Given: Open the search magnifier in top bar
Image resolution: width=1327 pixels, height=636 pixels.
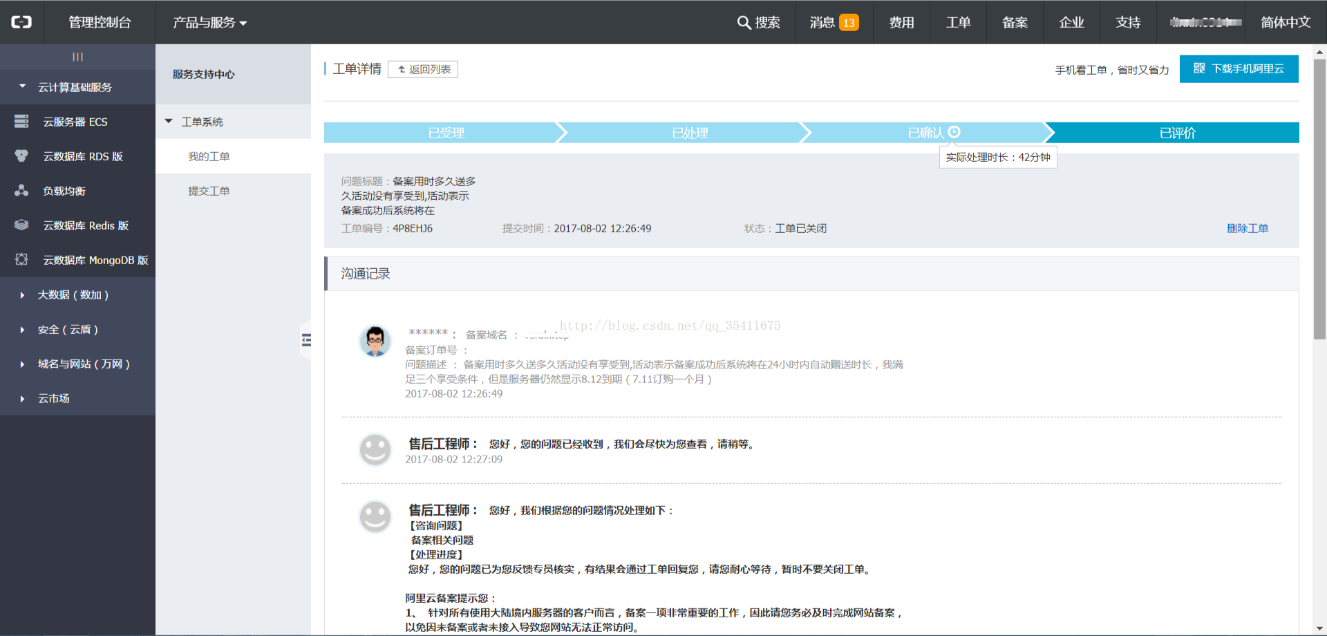Looking at the screenshot, I should point(744,23).
